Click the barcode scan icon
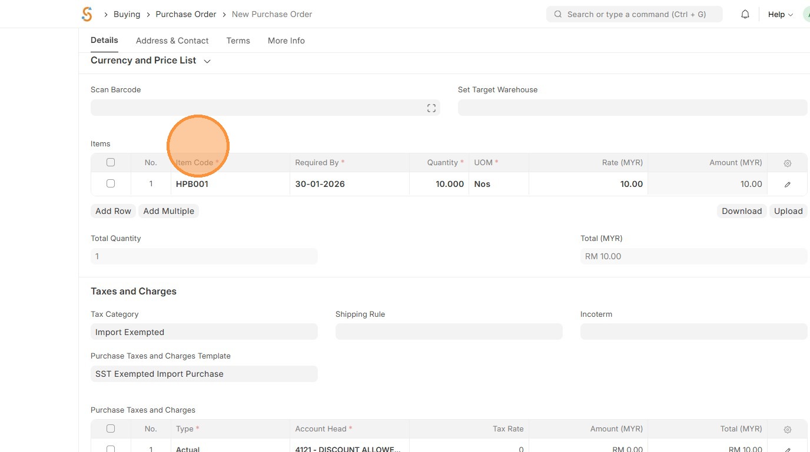 coord(431,108)
